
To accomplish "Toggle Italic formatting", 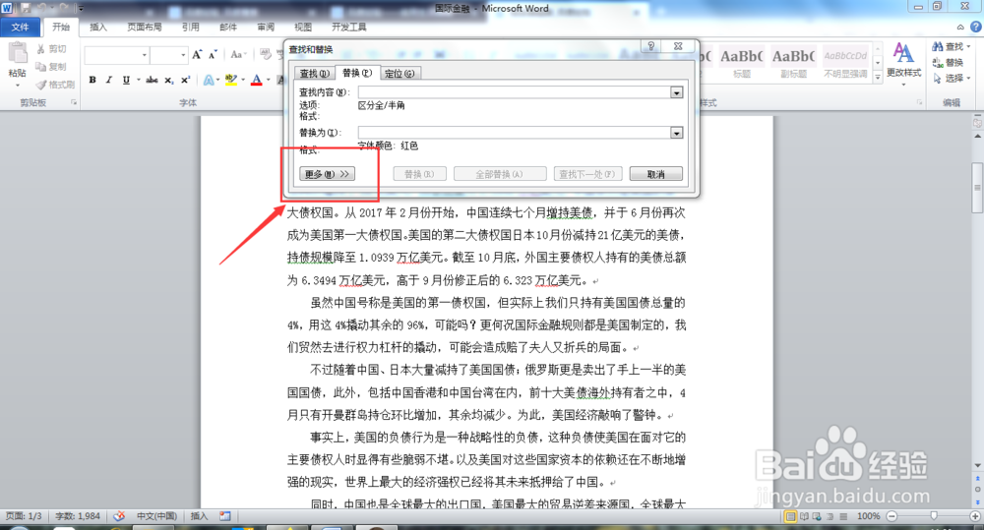I will pyautogui.click(x=109, y=80).
